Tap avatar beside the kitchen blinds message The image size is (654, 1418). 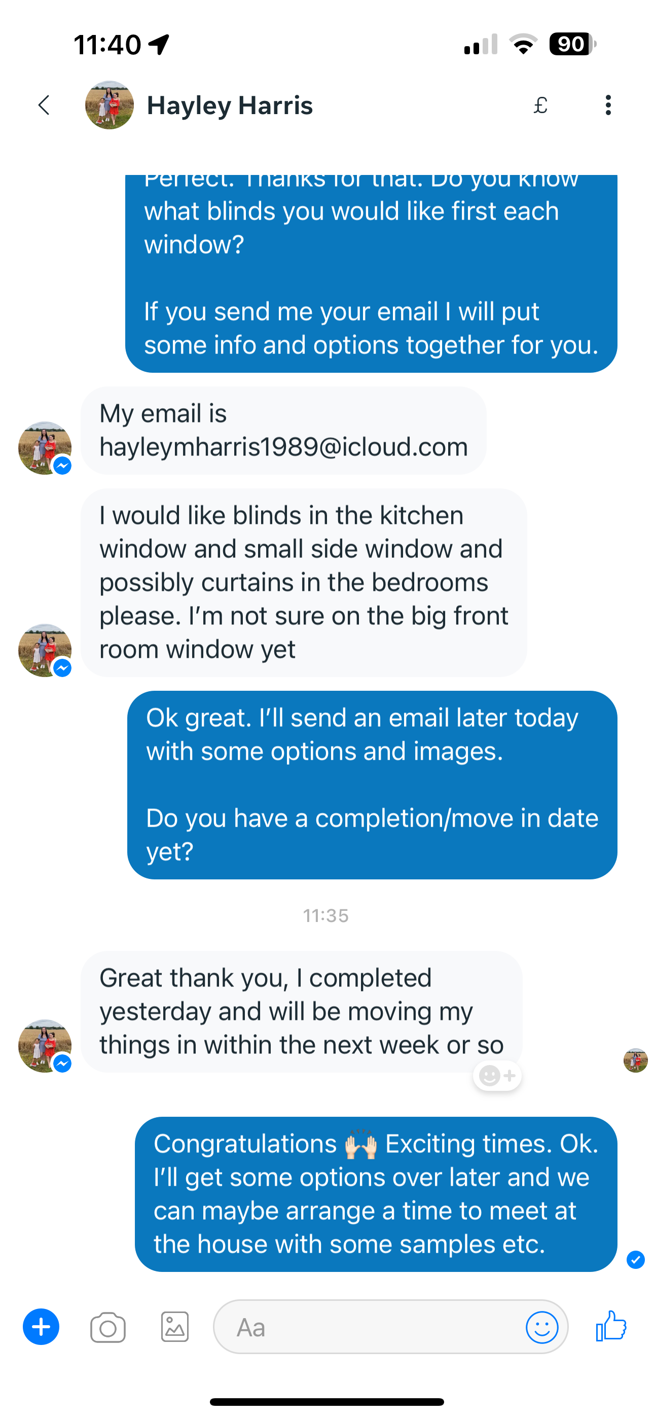pos(45,650)
